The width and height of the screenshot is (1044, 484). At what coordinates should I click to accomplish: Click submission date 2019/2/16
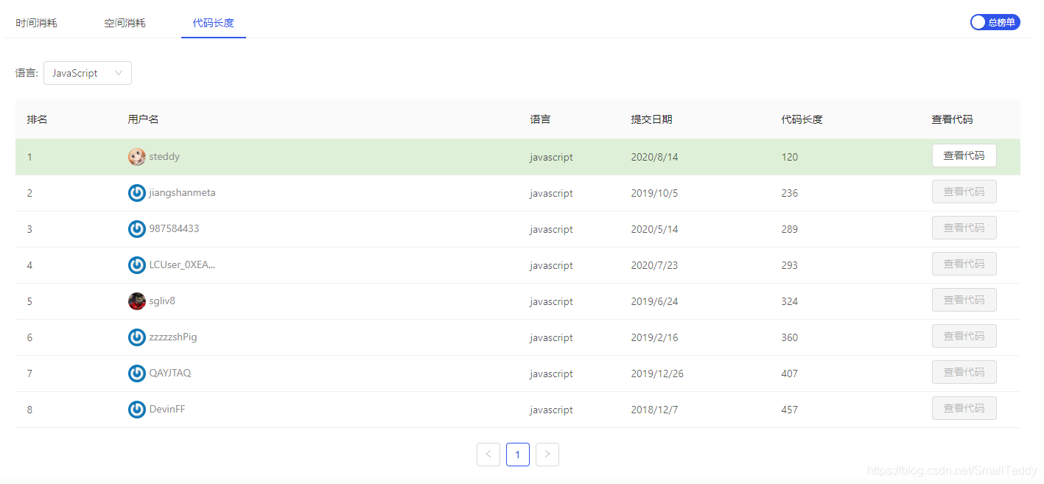[x=654, y=338]
